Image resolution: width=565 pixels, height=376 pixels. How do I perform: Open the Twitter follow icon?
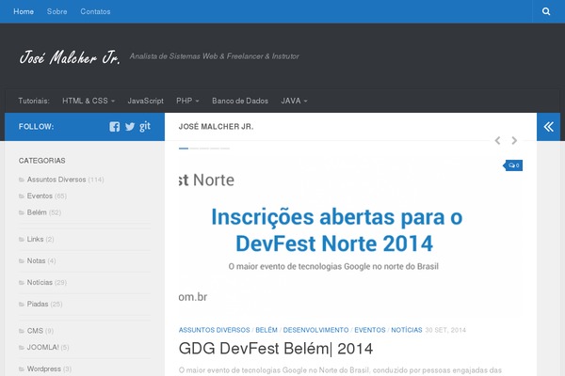coord(130,127)
